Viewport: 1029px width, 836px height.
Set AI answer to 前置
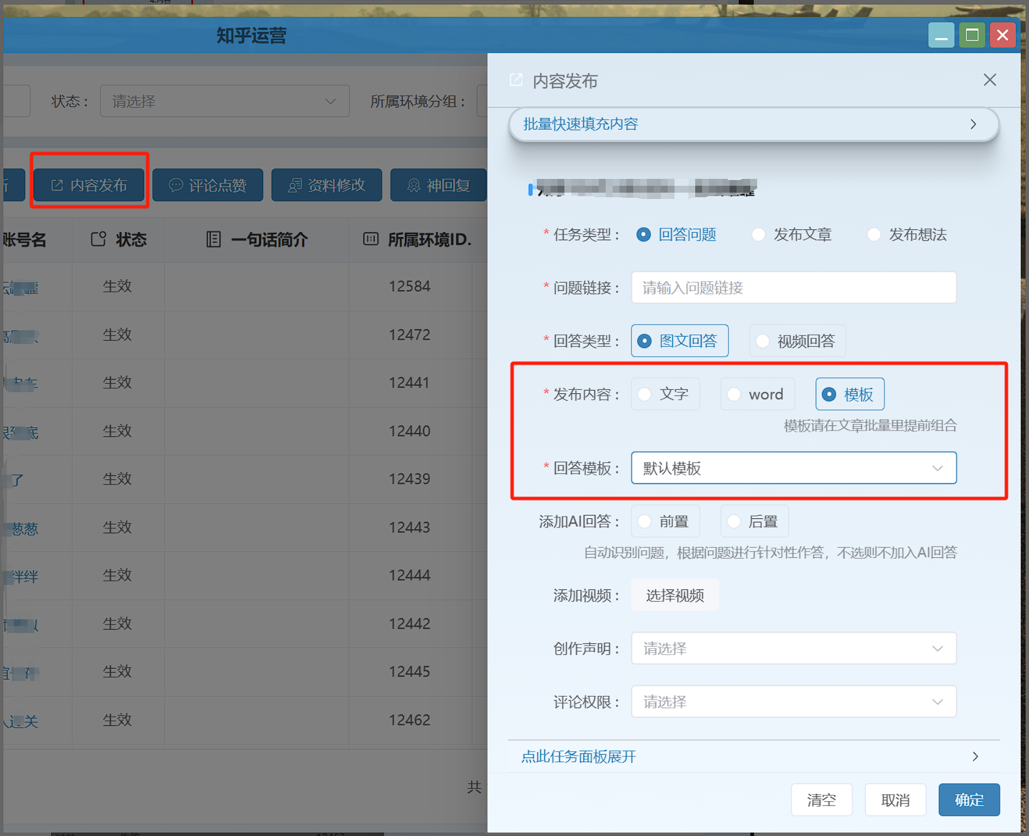coord(665,521)
